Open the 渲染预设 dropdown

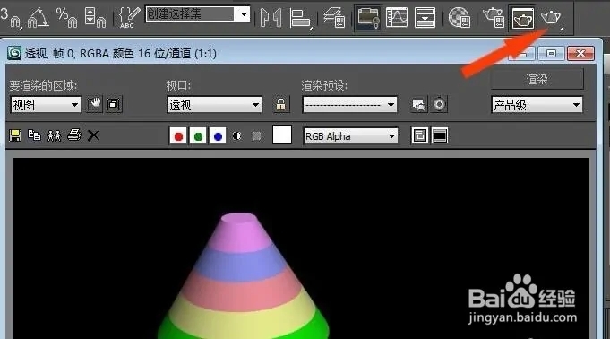(349, 104)
